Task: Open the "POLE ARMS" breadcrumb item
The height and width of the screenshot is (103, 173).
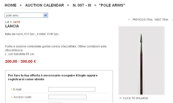Action: 112,5
